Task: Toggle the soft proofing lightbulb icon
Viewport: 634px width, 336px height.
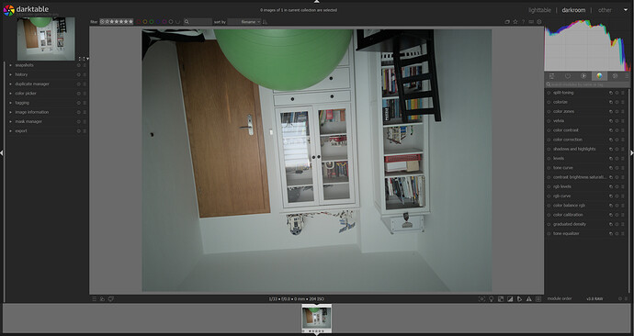Action: (x=492, y=299)
